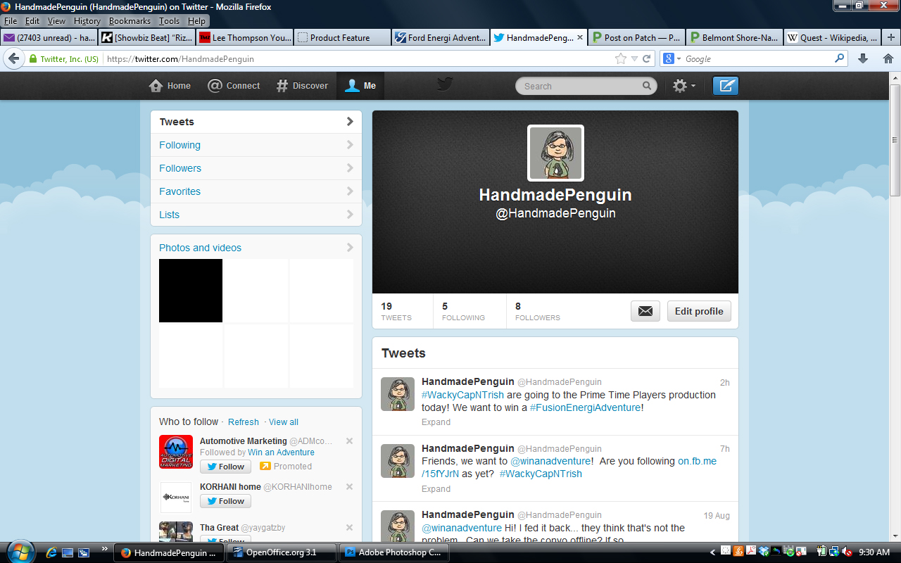Viewport: 901px width, 563px height.
Task: Switch to the Quest - Wikipedia tab
Action: tap(832, 38)
